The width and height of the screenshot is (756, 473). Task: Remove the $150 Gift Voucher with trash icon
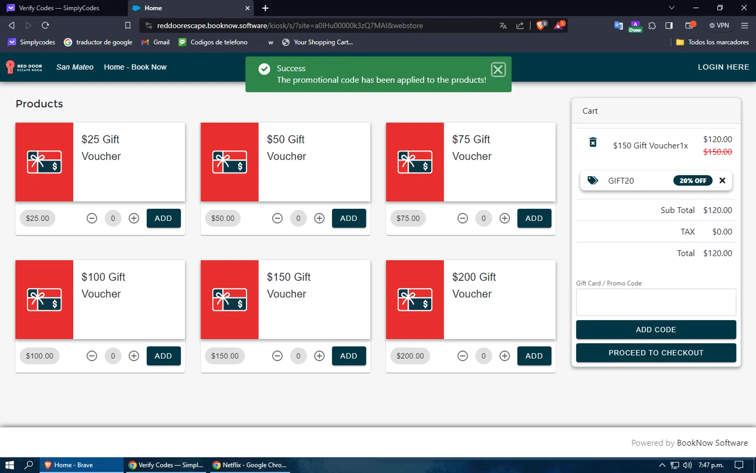click(x=593, y=143)
